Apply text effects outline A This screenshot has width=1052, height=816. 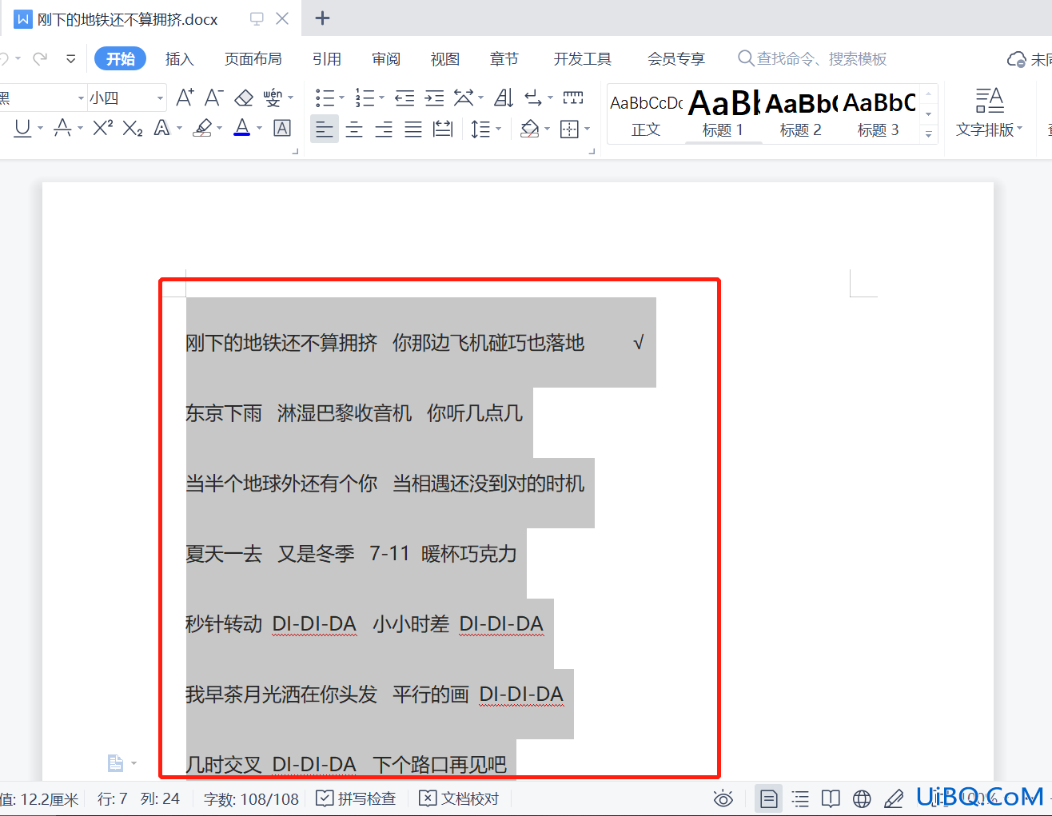tap(162, 128)
